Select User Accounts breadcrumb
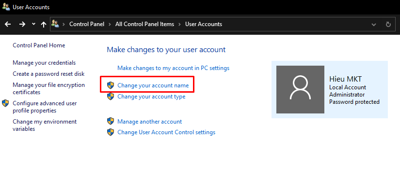Screen dimensions: 400x182 tap(204, 24)
